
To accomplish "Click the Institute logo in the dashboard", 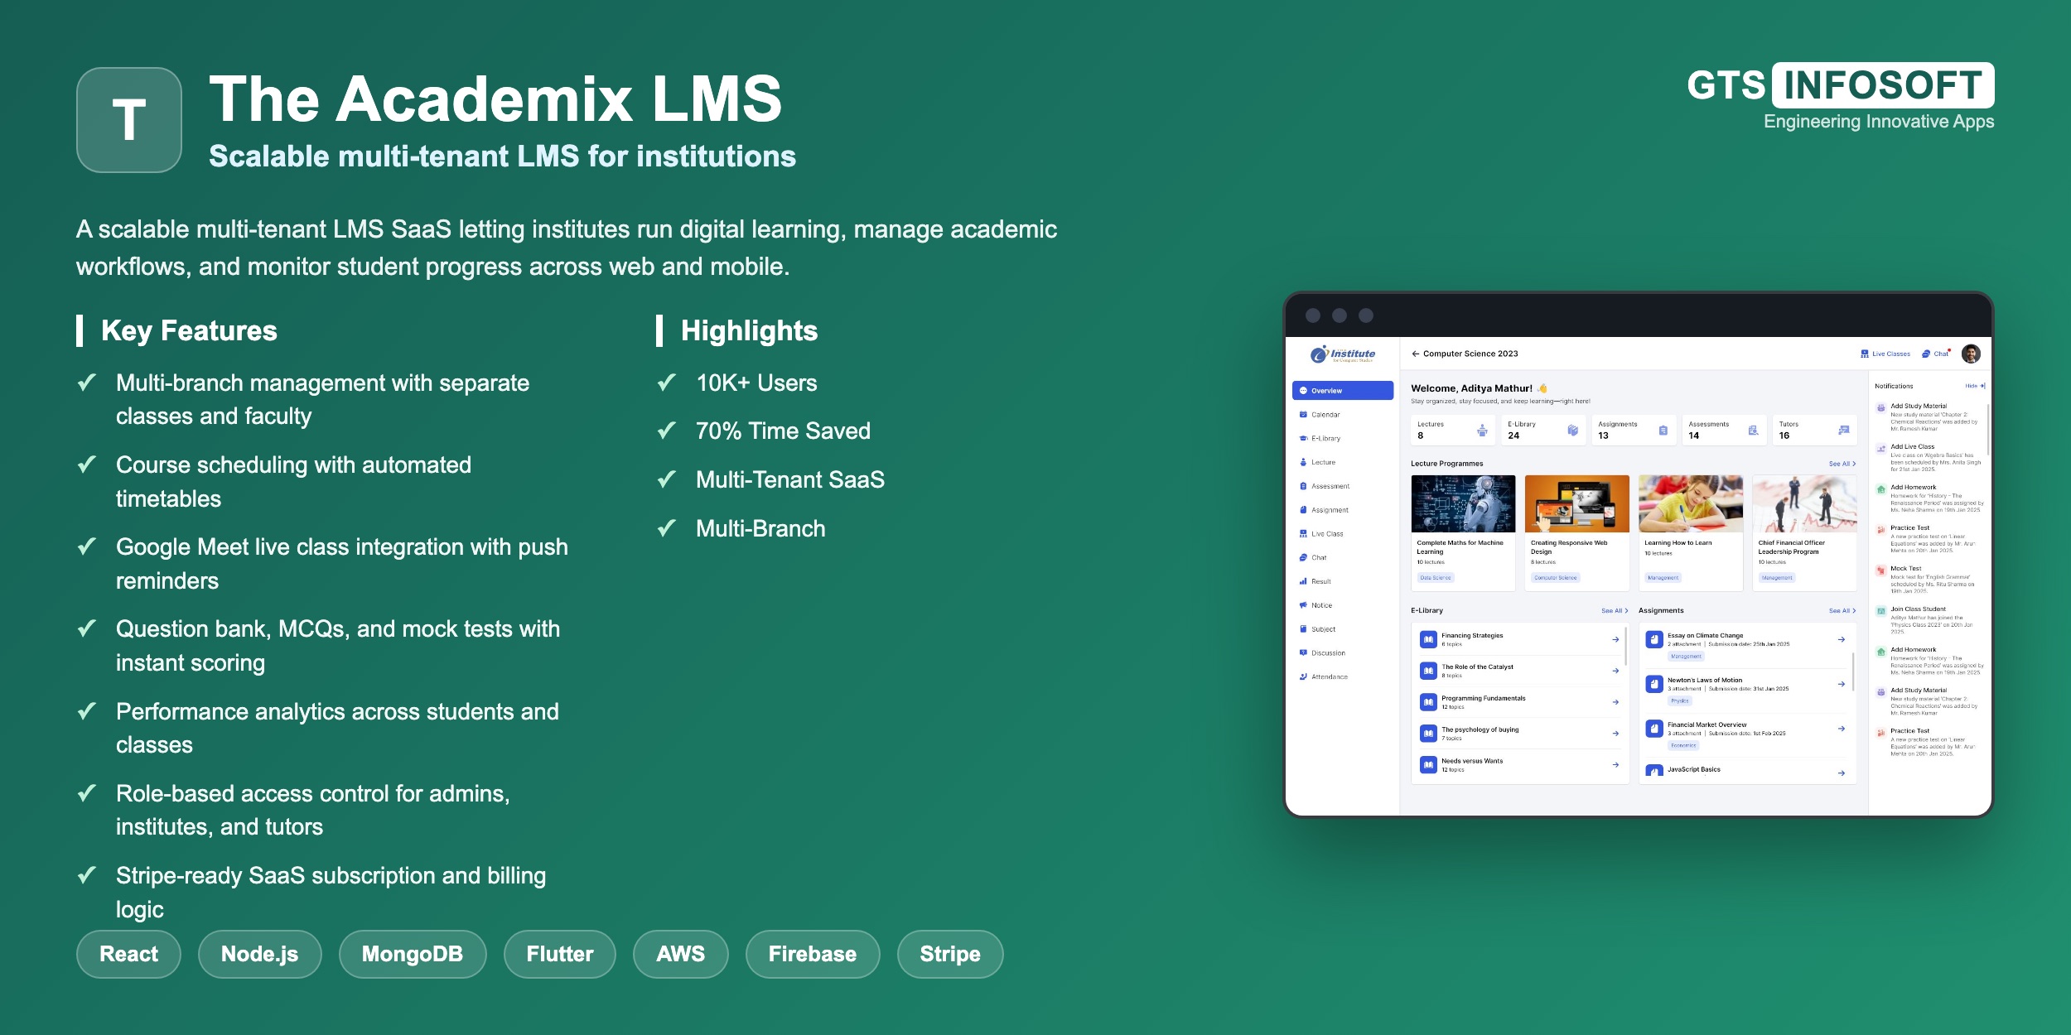I will 1342,354.
